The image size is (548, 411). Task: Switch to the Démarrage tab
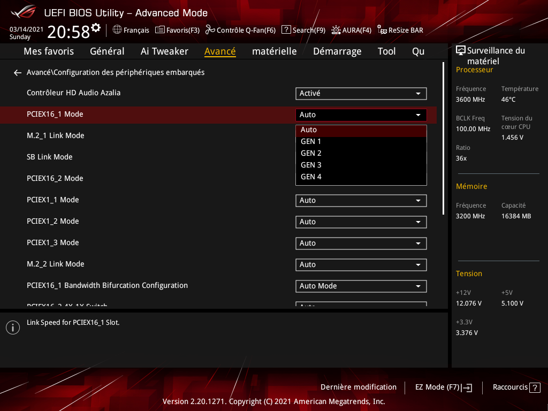(x=337, y=51)
